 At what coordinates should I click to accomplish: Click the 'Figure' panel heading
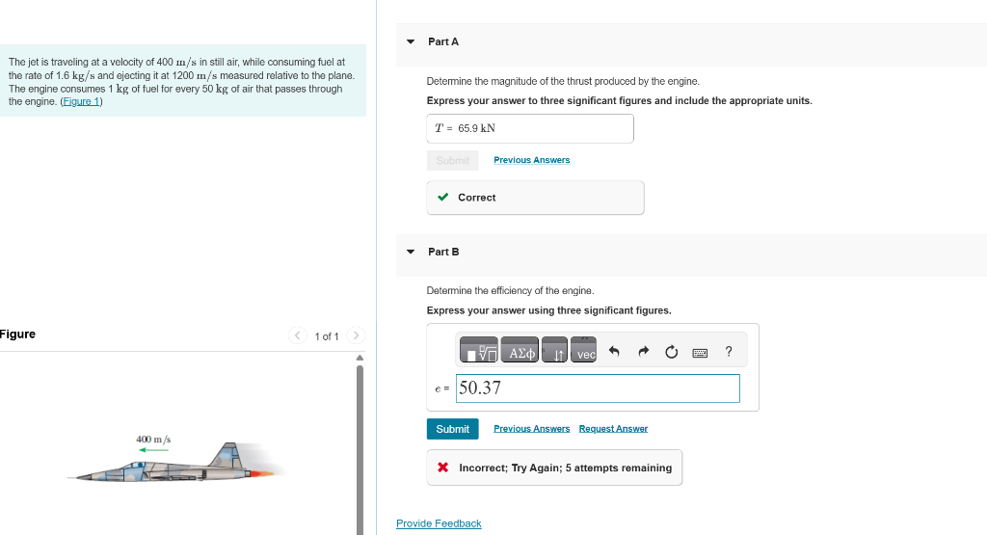(x=17, y=334)
